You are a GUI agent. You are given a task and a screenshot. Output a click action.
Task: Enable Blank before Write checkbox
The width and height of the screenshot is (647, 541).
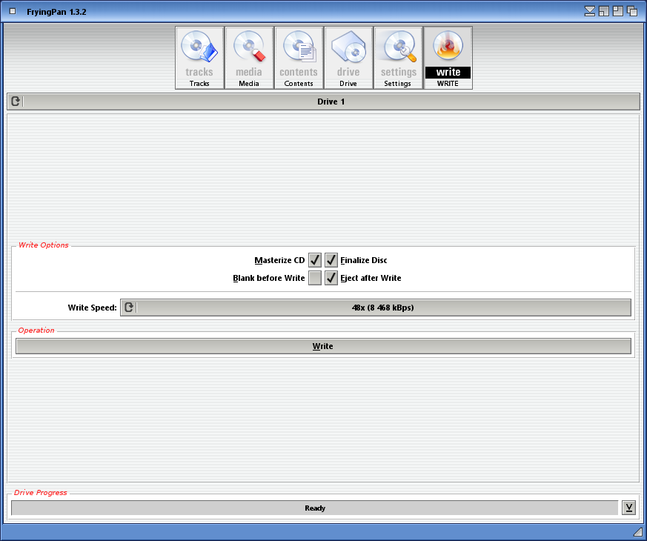tap(315, 278)
